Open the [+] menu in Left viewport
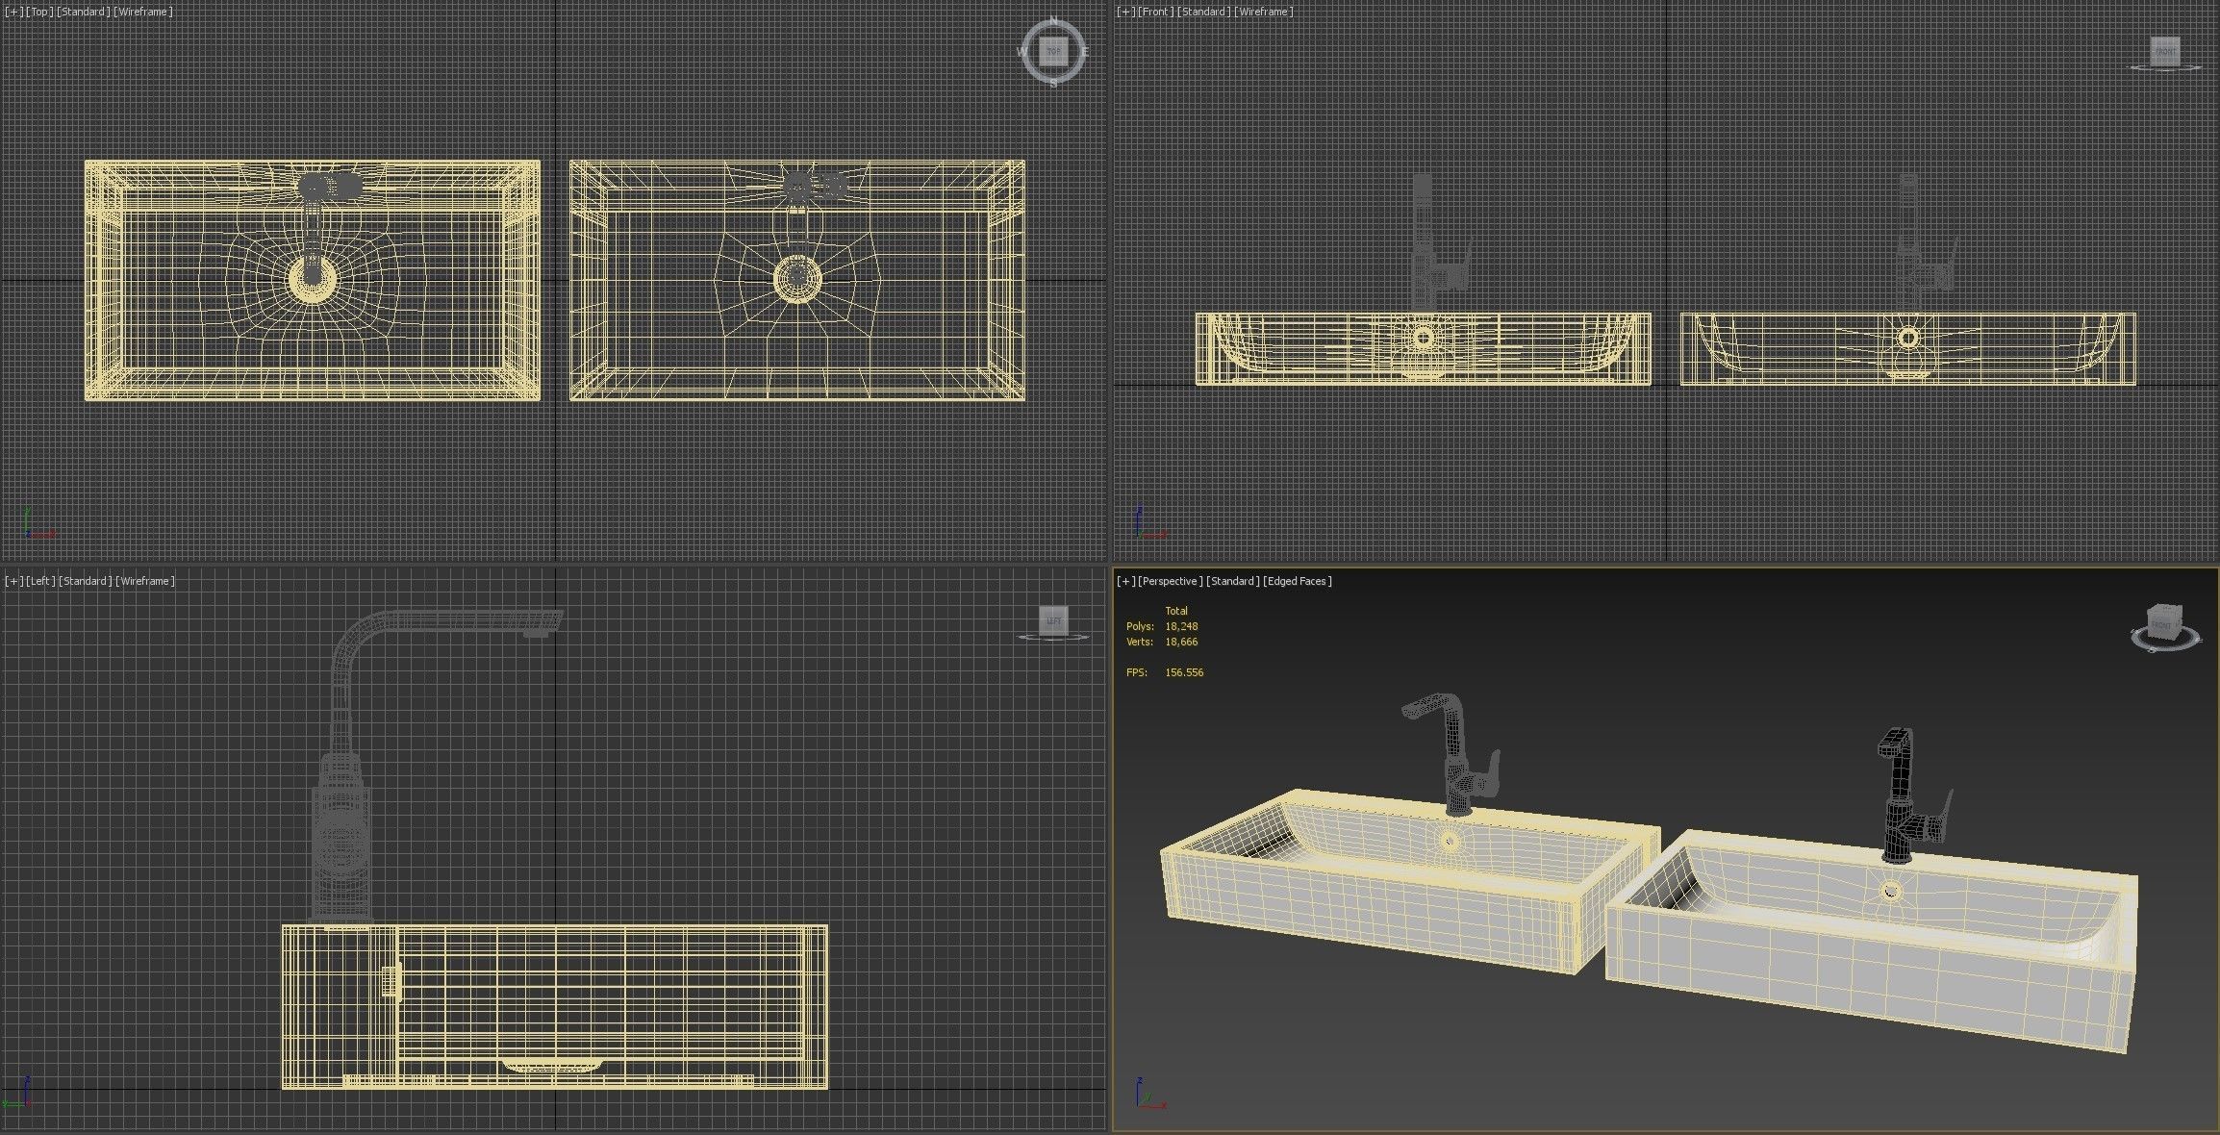2220x1135 pixels. (x=13, y=581)
